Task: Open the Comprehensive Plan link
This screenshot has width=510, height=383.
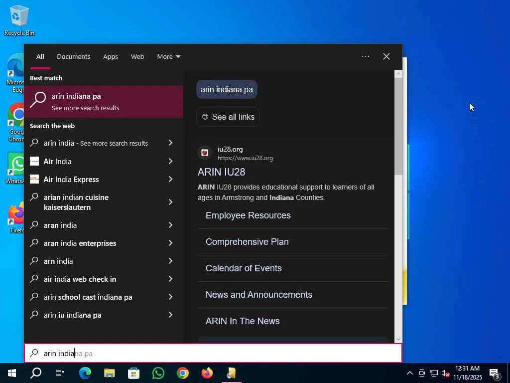Action: tap(247, 242)
